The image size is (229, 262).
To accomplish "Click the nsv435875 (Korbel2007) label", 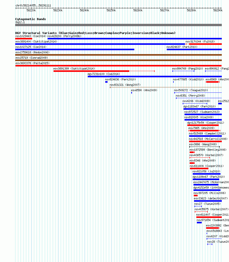I will (211, 209).
